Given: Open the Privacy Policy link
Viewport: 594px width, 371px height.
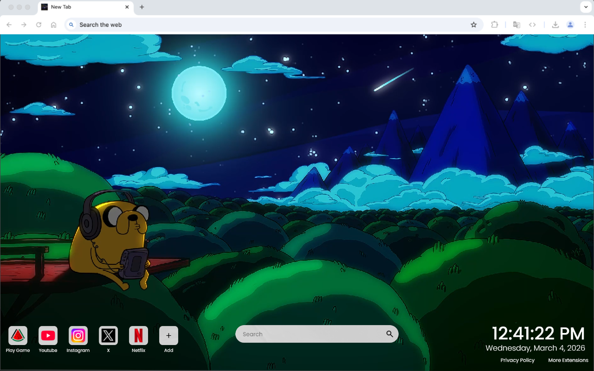Looking at the screenshot, I should [517, 360].
